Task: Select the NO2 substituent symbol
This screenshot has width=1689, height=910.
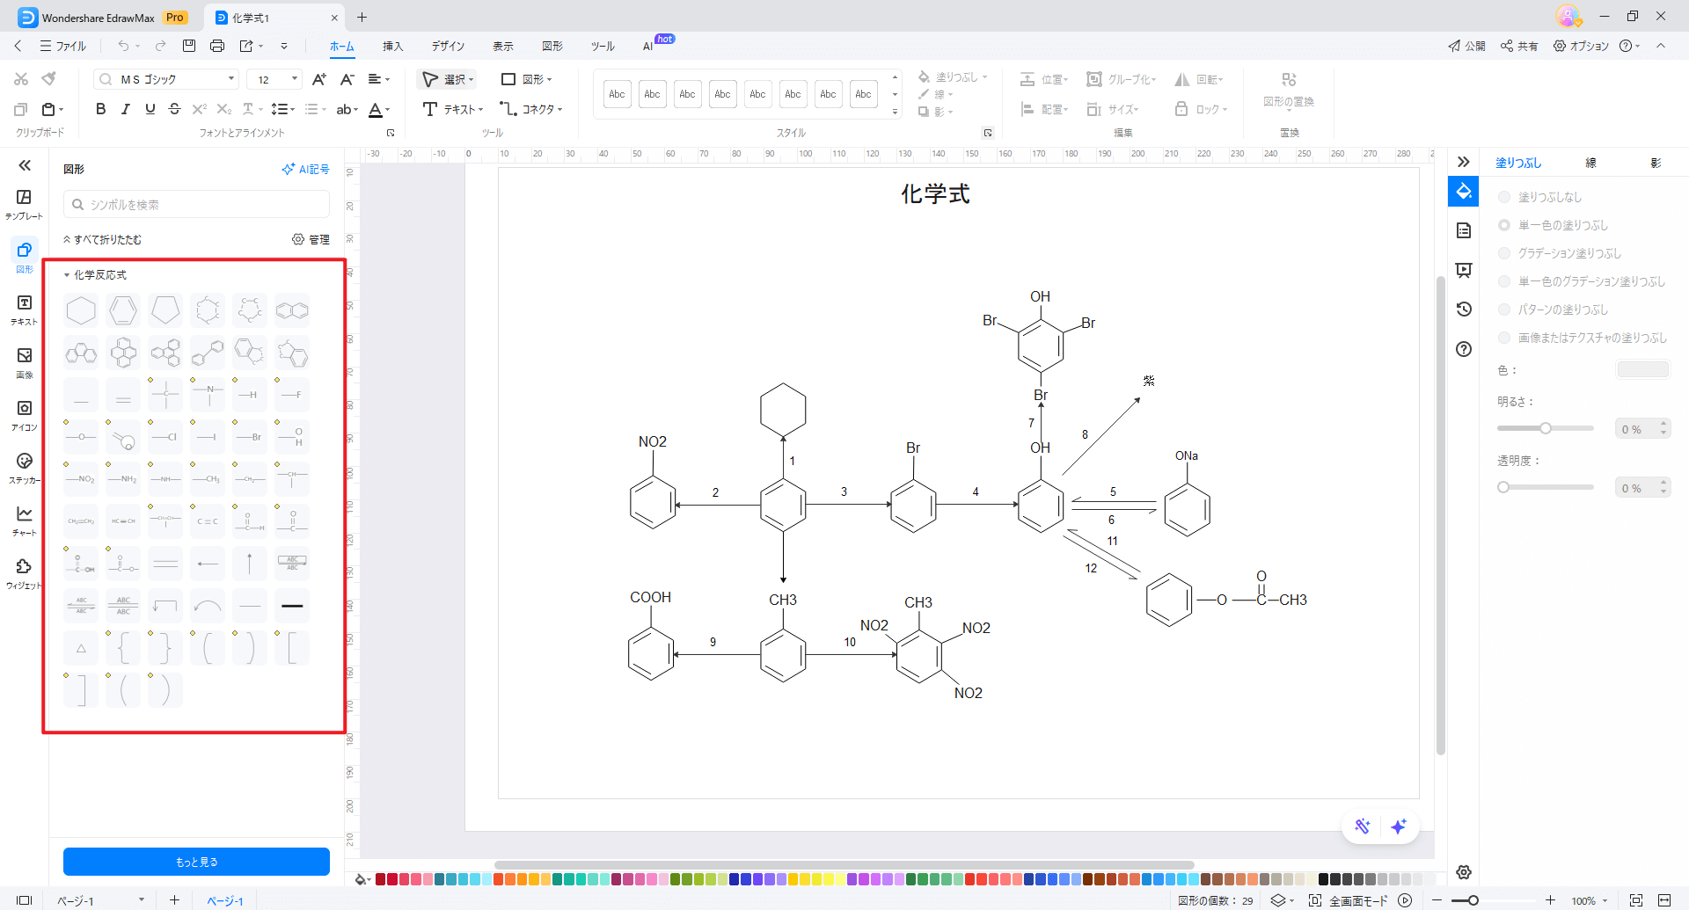Action: pyautogui.click(x=81, y=479)
